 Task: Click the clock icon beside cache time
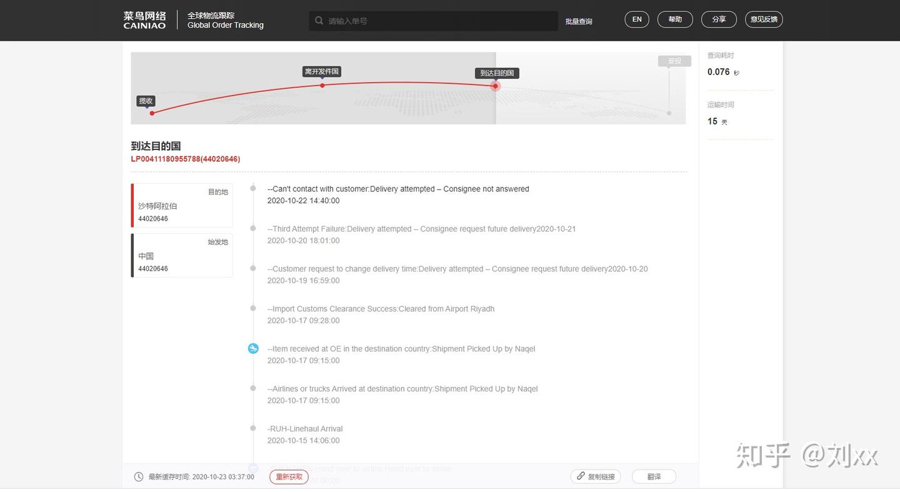click(x=139, y=476)
